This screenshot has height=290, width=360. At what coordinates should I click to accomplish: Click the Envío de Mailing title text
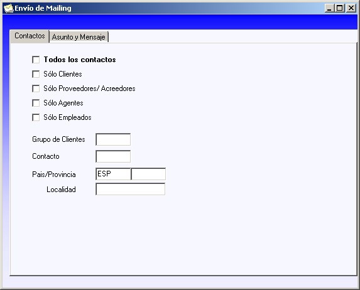pos(43,8)
